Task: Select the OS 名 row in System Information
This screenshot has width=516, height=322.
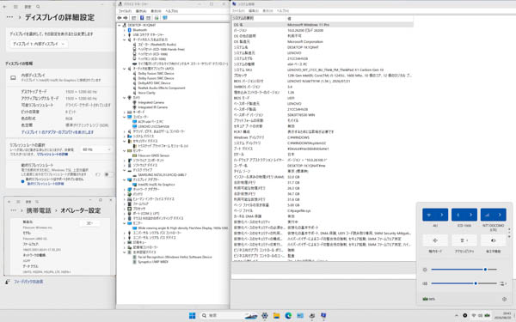Action: [x=322, y=25]
